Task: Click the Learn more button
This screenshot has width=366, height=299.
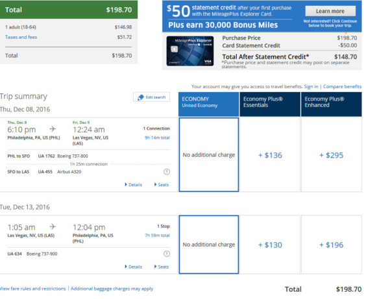Action: (x=330, y=11)
